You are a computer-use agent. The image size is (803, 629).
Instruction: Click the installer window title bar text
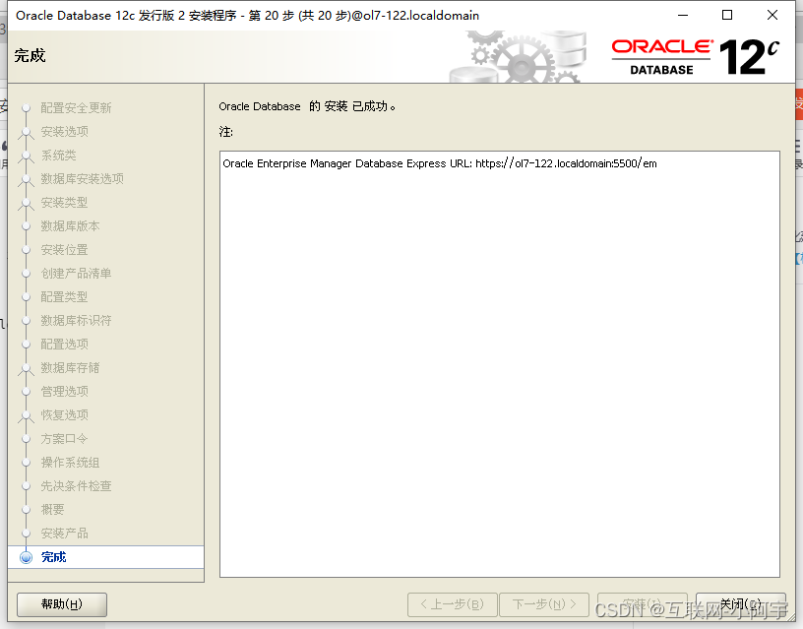(247, 16)
